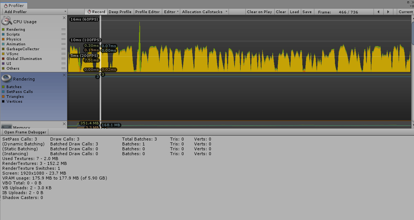Click the Used Textures: 7 - 2.0 MB line
This screenshot has width=414, height=220.
[x=30, y=159]
